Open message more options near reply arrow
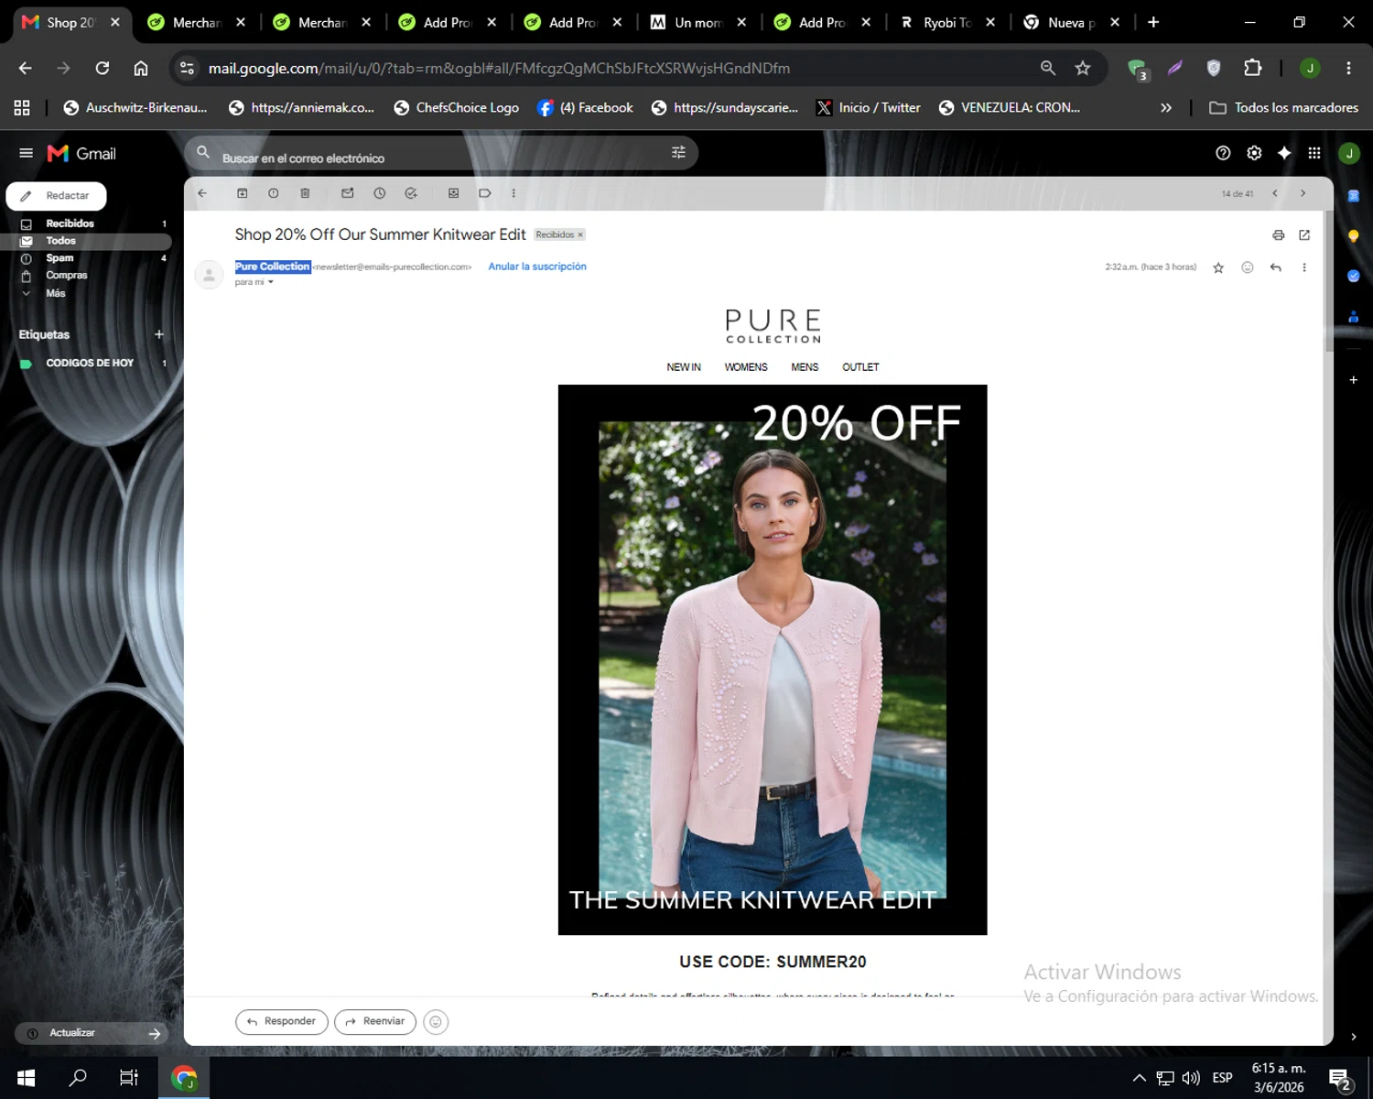This screenshot has width=1373, height=1099. pyautogui.click(x=1304, y=267)
